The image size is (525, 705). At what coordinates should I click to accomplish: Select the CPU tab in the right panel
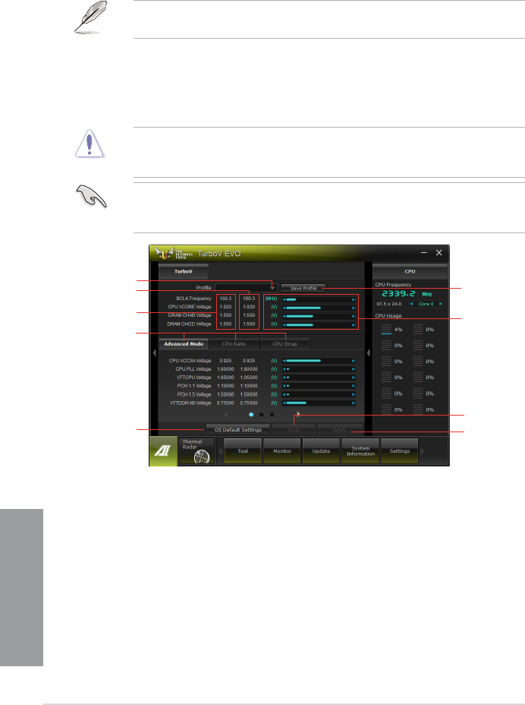click(410, 271)
